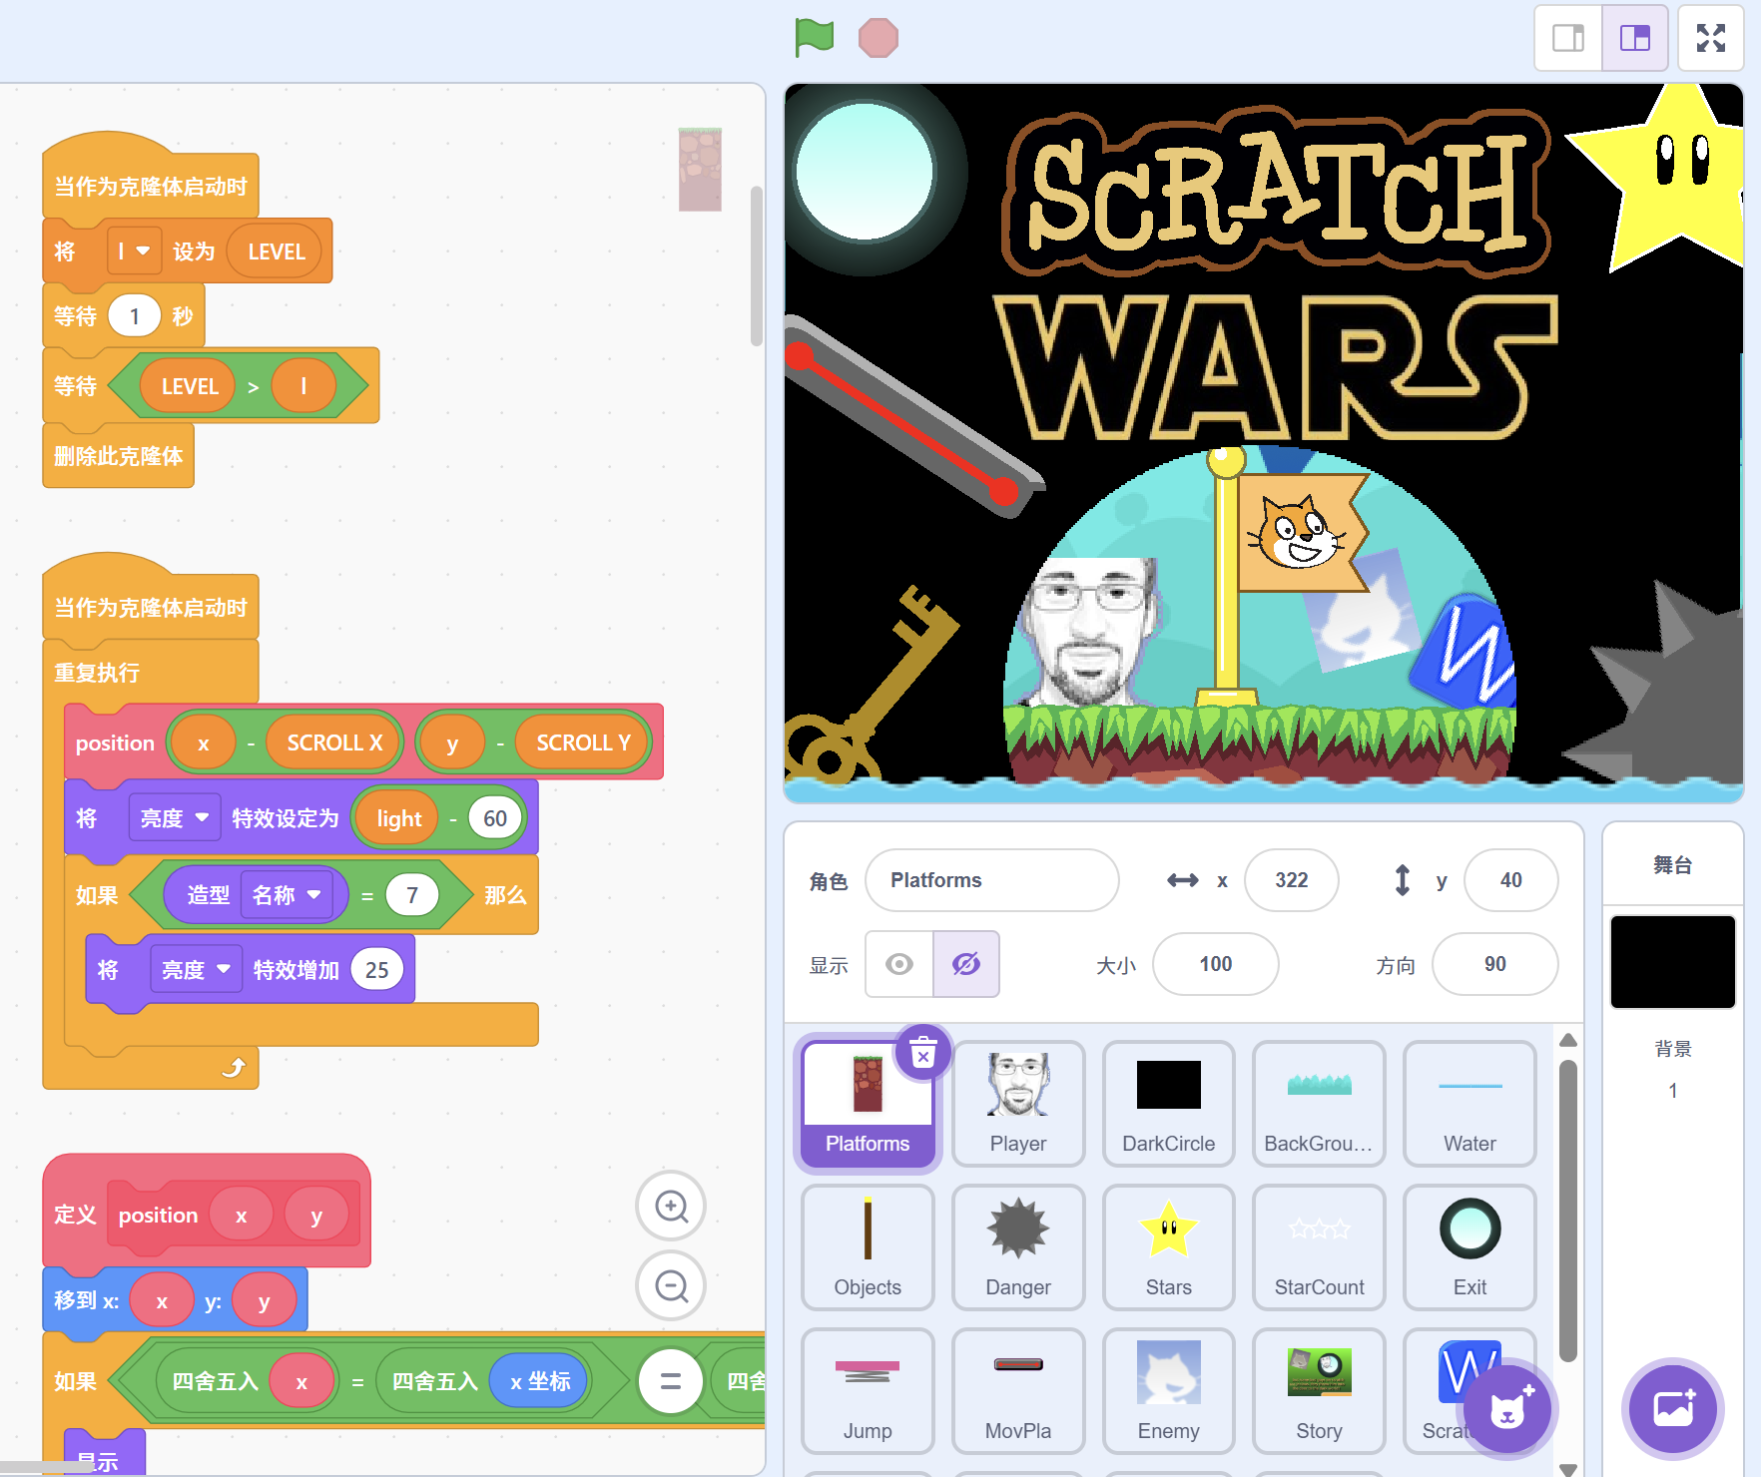Click the x position reporter block
Viewport: 1761px width, 1477px height.
coord(539,1381)
